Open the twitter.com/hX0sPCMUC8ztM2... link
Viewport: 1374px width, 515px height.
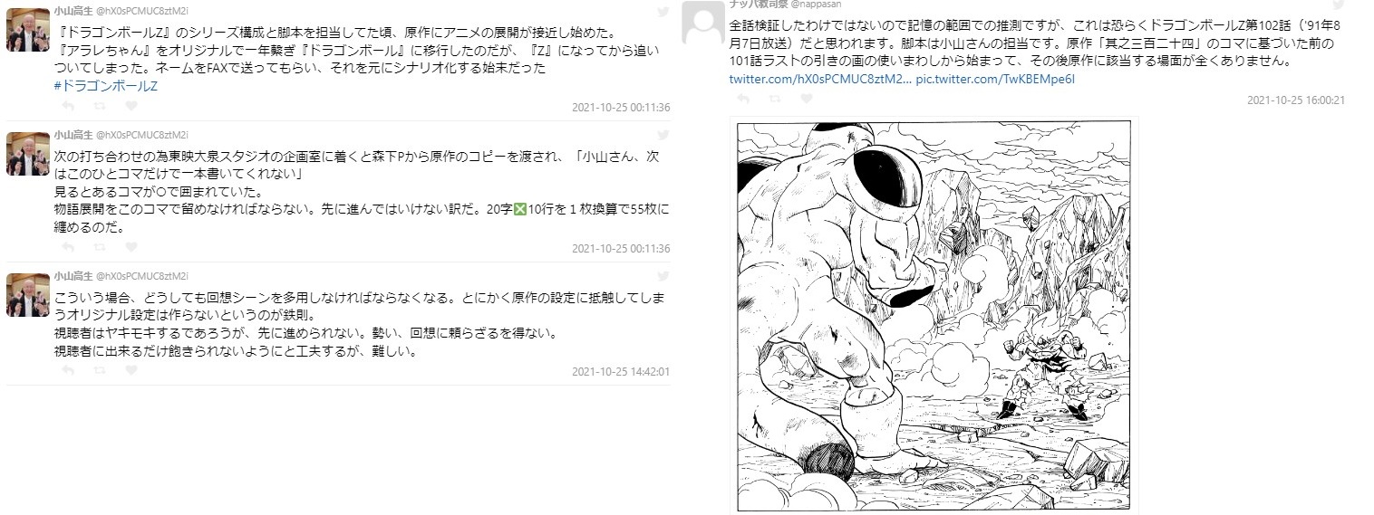tap(819, 80)
